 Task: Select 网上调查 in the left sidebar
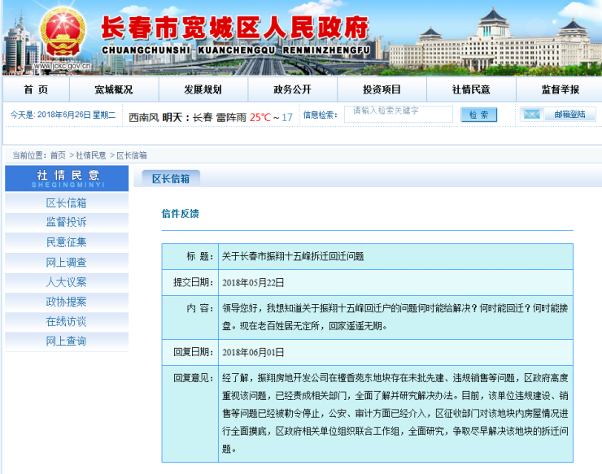click(67, 263)
